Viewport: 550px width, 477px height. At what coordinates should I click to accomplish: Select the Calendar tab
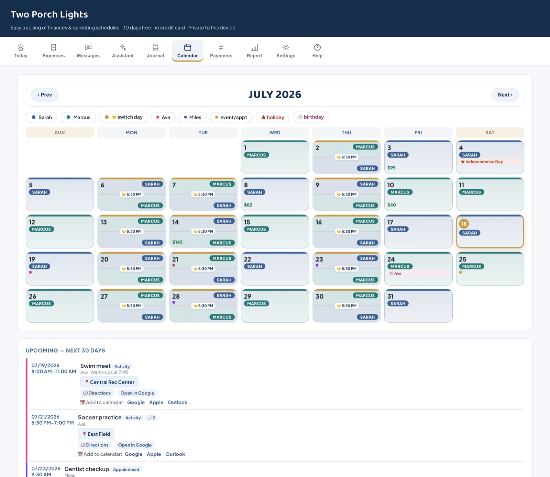point(188,51)
